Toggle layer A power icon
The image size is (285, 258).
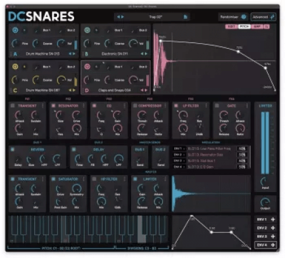(x=15, y=30)
